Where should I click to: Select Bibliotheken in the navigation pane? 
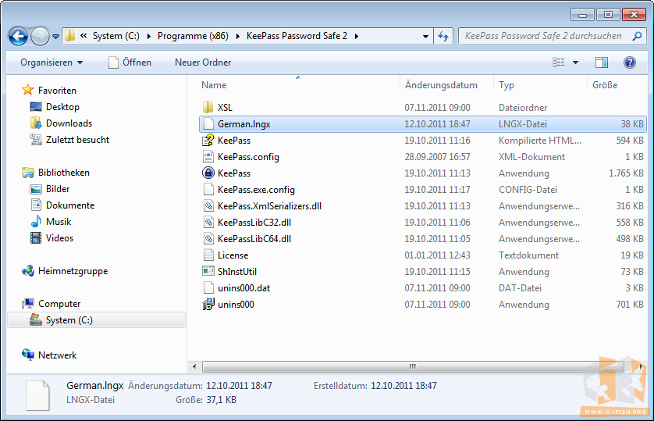coord(64,173)
